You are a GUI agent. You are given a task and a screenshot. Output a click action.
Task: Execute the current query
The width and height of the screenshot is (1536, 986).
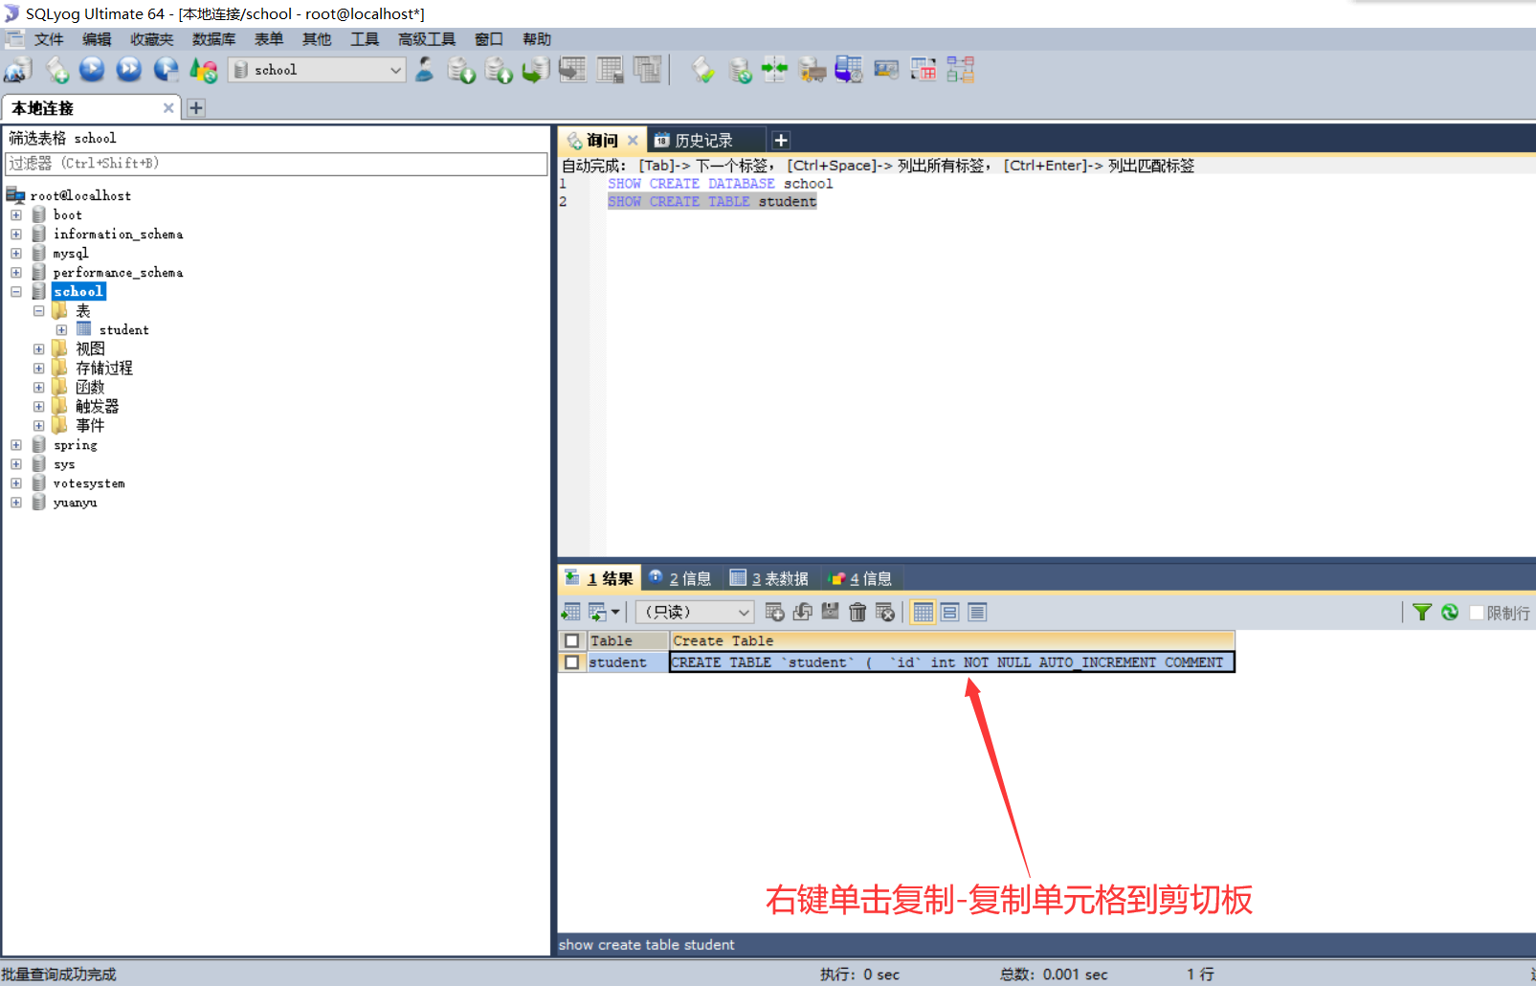92,70
